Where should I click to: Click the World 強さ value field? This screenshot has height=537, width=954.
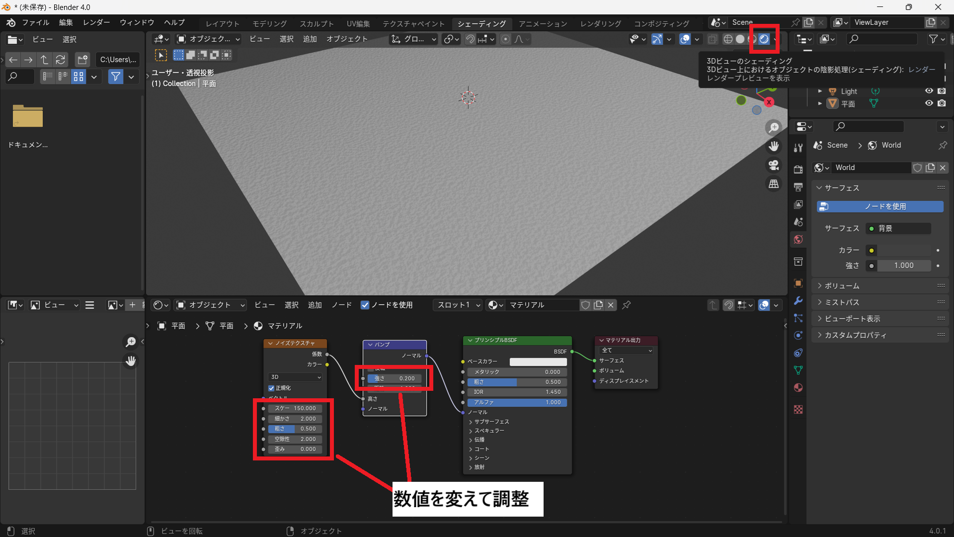(x=903, y=266)
